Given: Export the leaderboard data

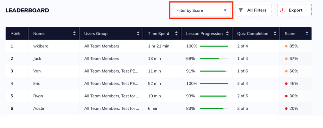Looking at the screenshot, I should 294,10.
